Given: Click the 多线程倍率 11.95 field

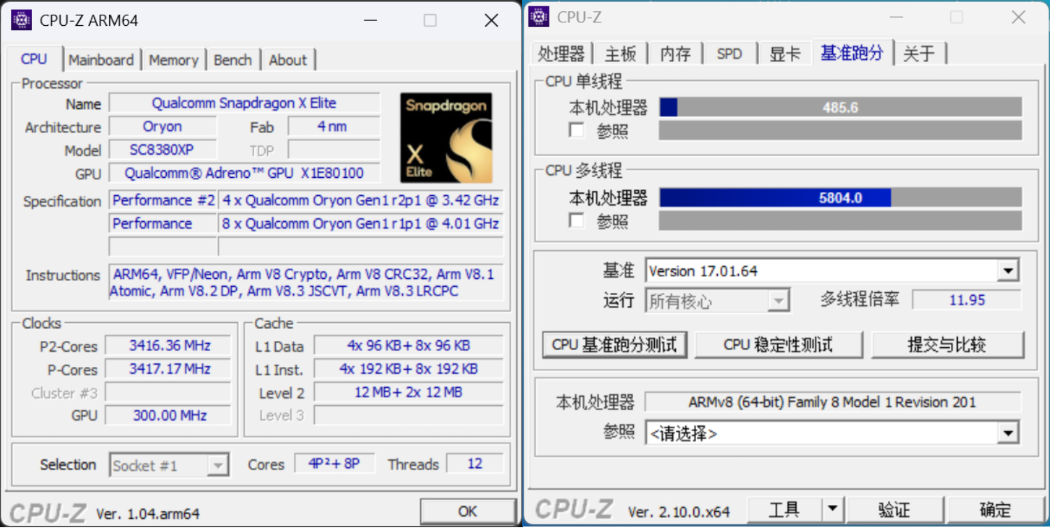Looking at the screenshot, I should click(967, 300).
